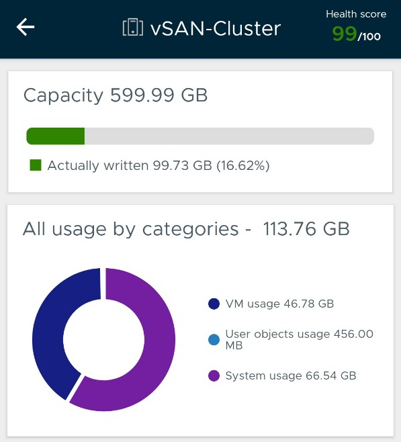The height and width of the screenshot is (442, 401).
Task: Click User objects usage 456.00 MB label
Action: pyautogui.click(x=300, y=340)
